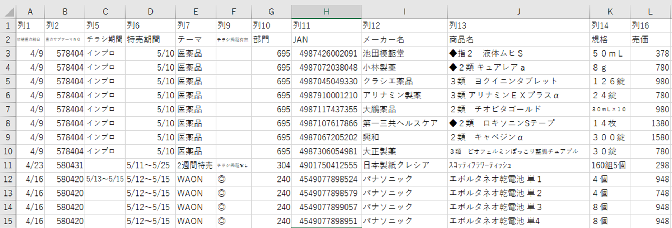Select column A header
This screenshot has width=672, height=228.
pyautogui.click(x=30, y=12)
